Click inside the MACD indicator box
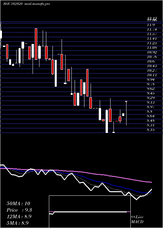Viewport: 163px width, 228px height. pyautogui.click(x=90, y=212)
